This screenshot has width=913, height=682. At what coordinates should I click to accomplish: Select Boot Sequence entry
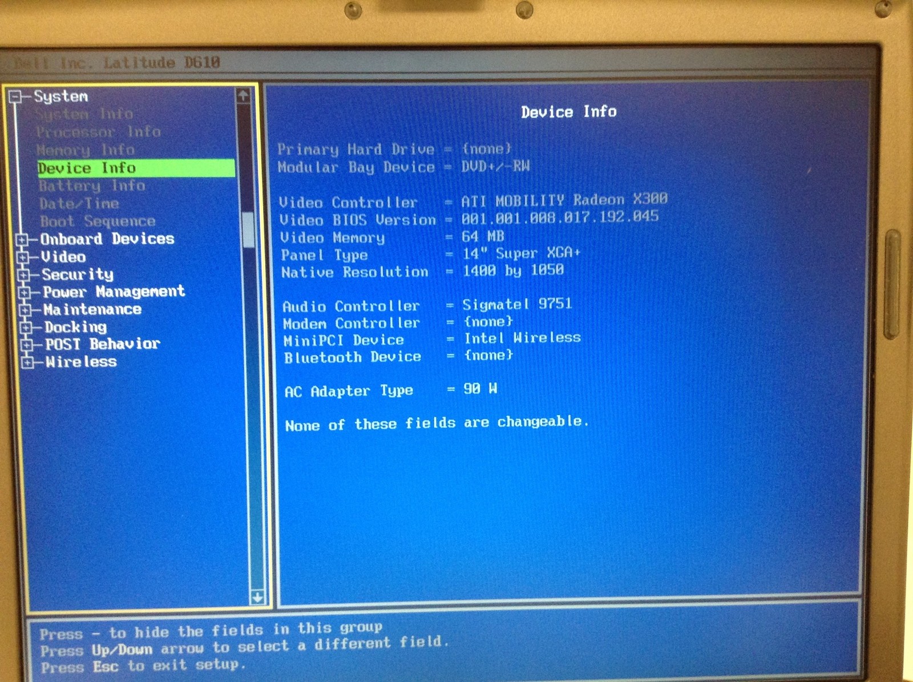[98, 221]
